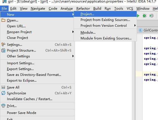This screenshot has height=120, width=158.
Task: Switch to the GirlContr editor tab
Action: click(x=148, y=30)
